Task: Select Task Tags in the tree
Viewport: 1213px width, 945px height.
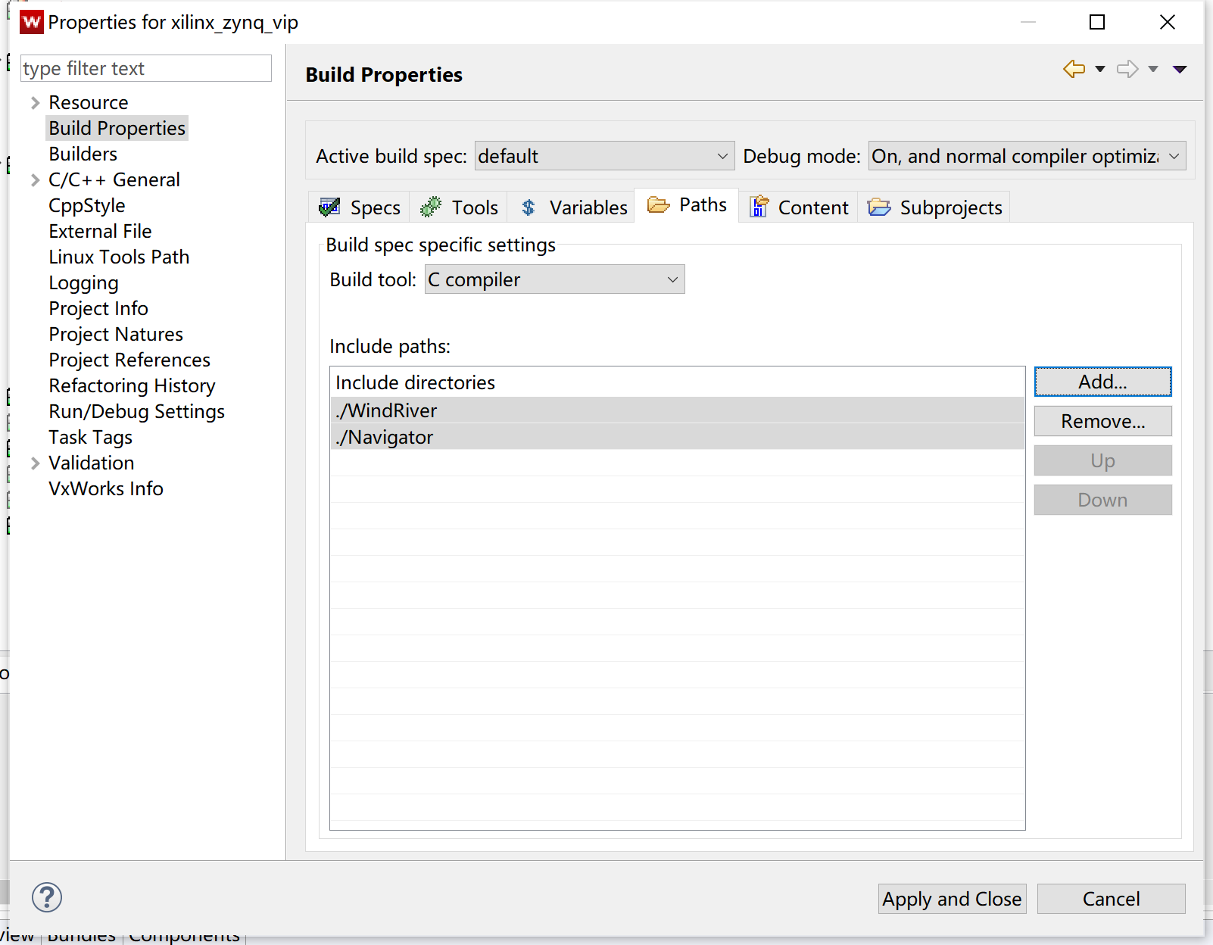Action: [x=90, y=438]
